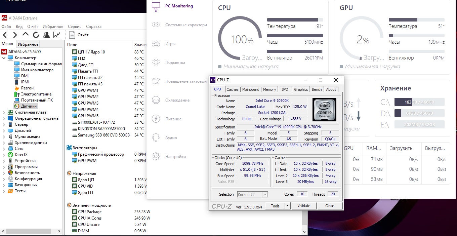Open Системные характеристики eye icon

pos(156,25)
